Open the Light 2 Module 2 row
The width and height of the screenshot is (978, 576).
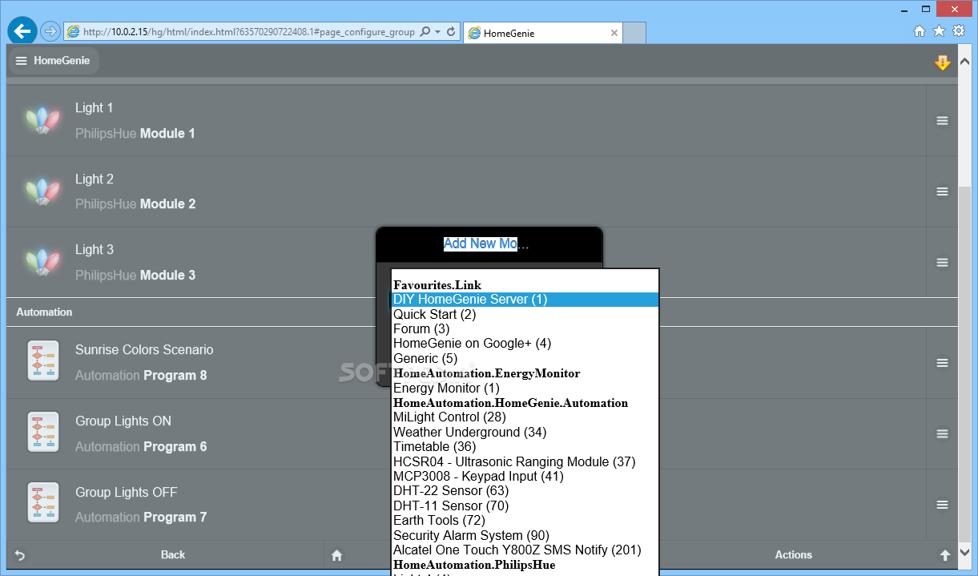coord(466,191)
